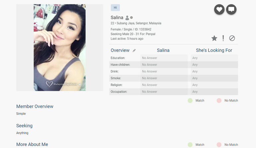The width and height of the screenshot is (256, 148).
Task: Click the green Match swatch under Overview table
Action: pyautogui.click(x=190, y=100)
